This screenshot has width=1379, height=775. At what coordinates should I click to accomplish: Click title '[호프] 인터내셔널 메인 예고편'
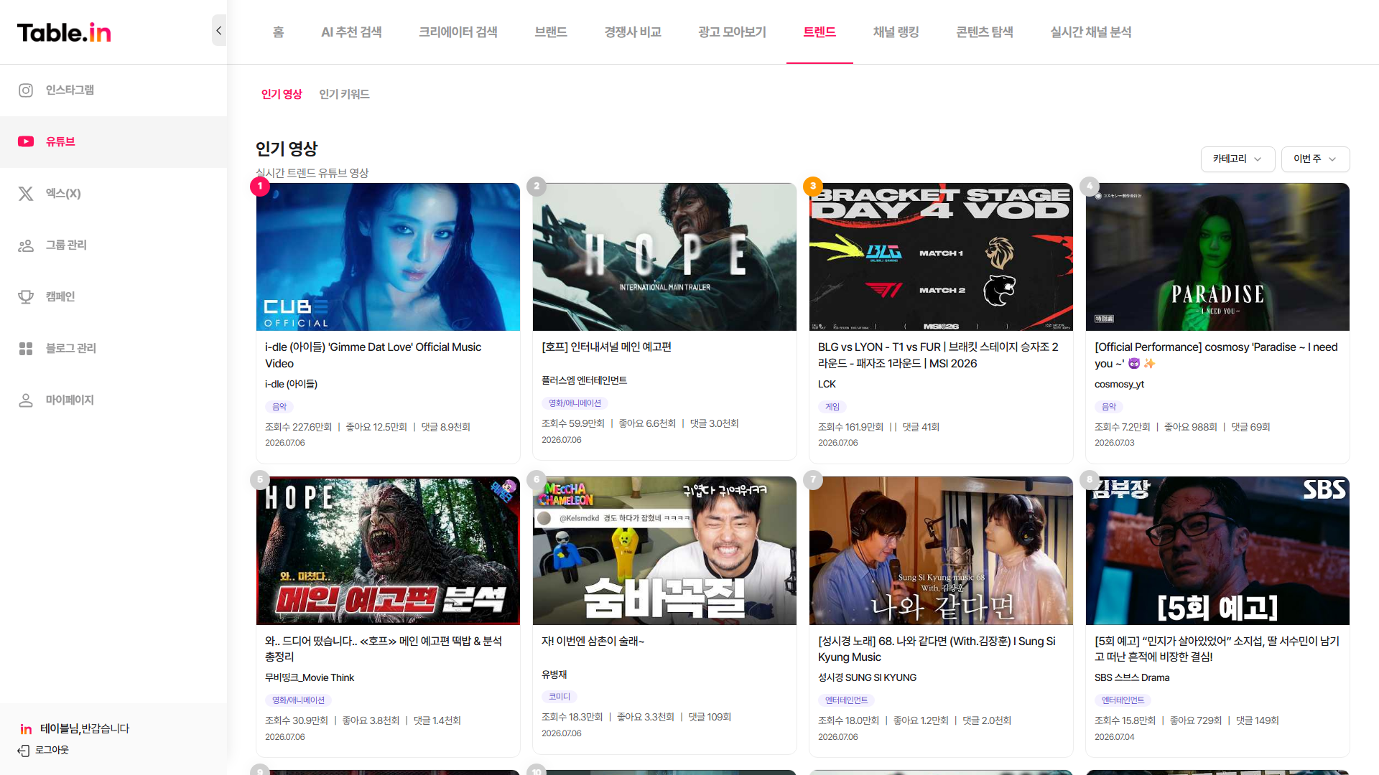606,347
